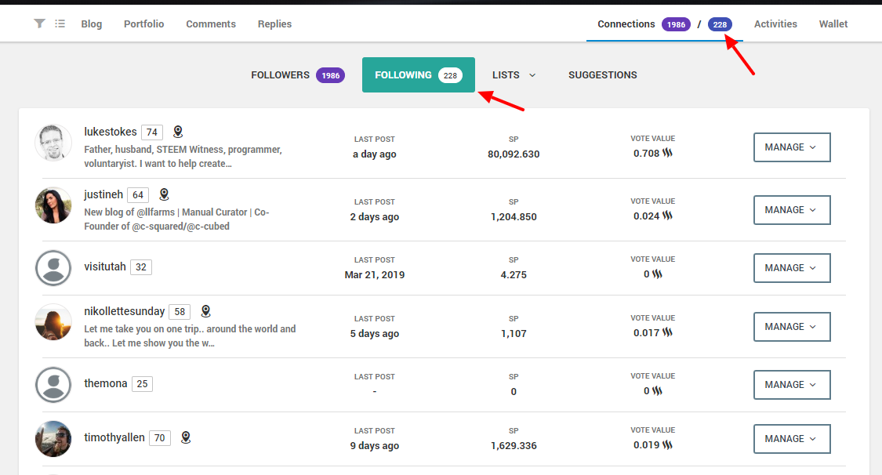Click location pin icon beside nikollettesunday
882x475 pixels.
click(x=205, y=311)
